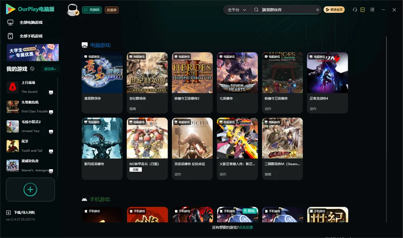Open 尾牙 (Tooth and Tail) from my games
This screenshot has height=238, width=403.
pyautogui.click(x=30, y=146)
